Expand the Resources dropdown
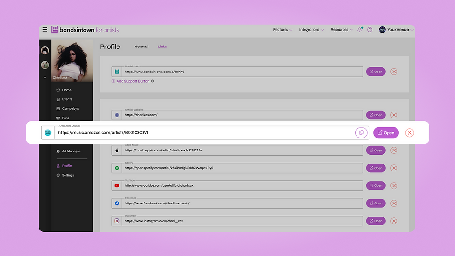 click(342, 30)
